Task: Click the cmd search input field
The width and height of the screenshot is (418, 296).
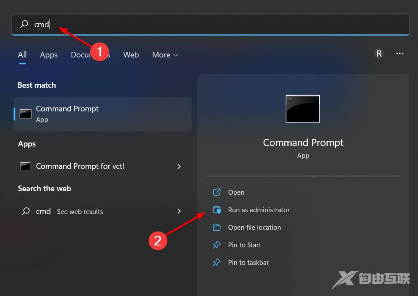Action: click(211, 24)
